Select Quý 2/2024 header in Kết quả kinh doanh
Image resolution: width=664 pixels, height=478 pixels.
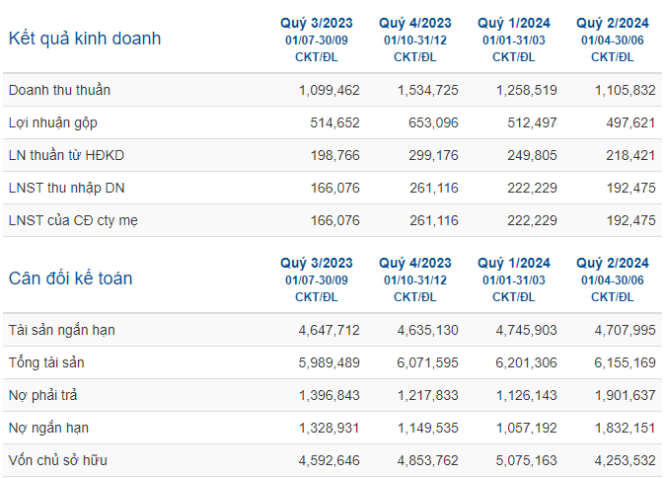pos(613,23)
